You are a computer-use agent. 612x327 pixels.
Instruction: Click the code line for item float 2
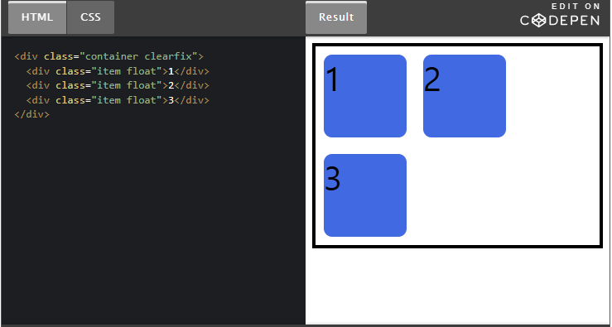tap(118, 85)
